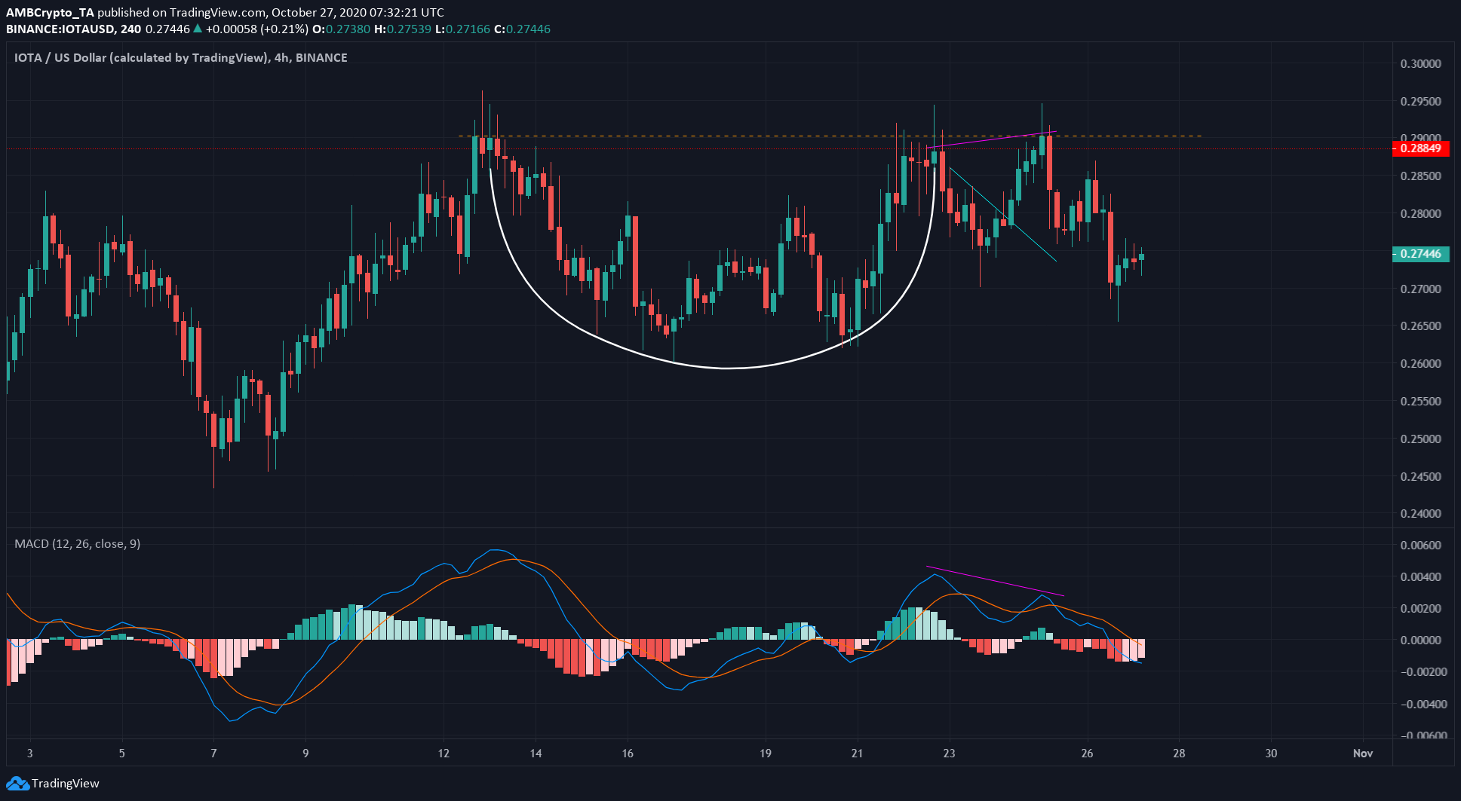Click the date label 9 on time axis
1461x801 pixels.
tap(305, 754)
